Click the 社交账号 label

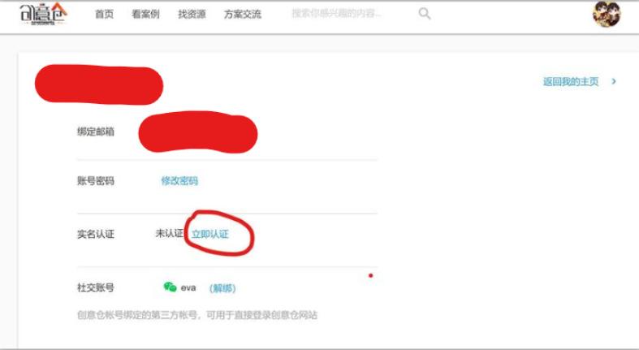(x=96, y=287)
